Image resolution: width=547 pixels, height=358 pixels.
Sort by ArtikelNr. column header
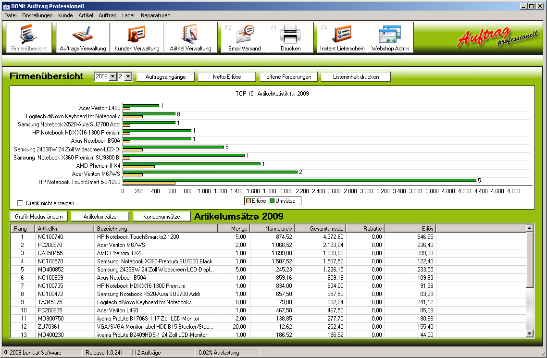[x=64, y=229]
